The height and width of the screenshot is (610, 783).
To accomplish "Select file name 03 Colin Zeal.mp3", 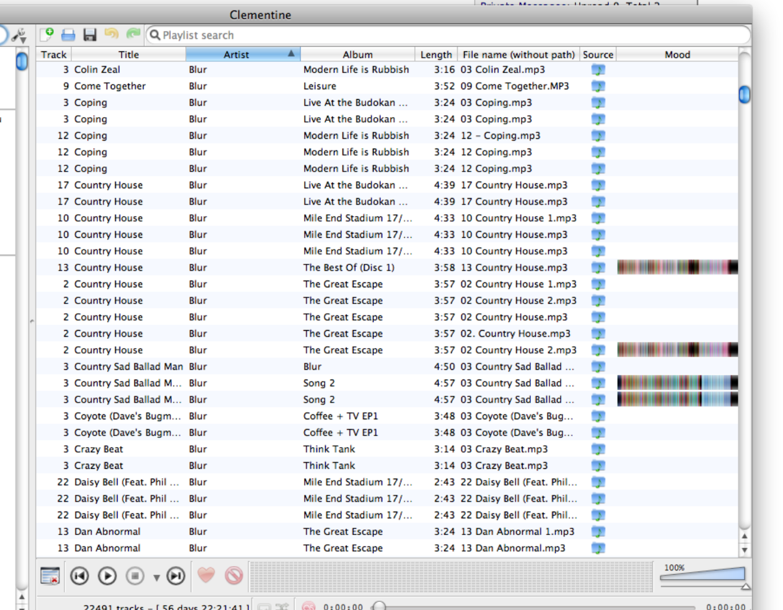I will point(502,69).
